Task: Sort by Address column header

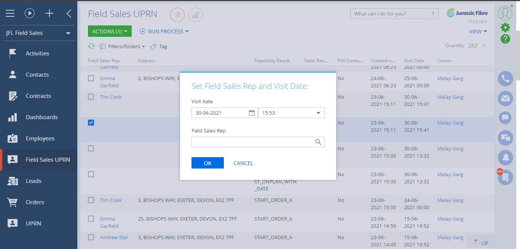Action: [147, 61]
